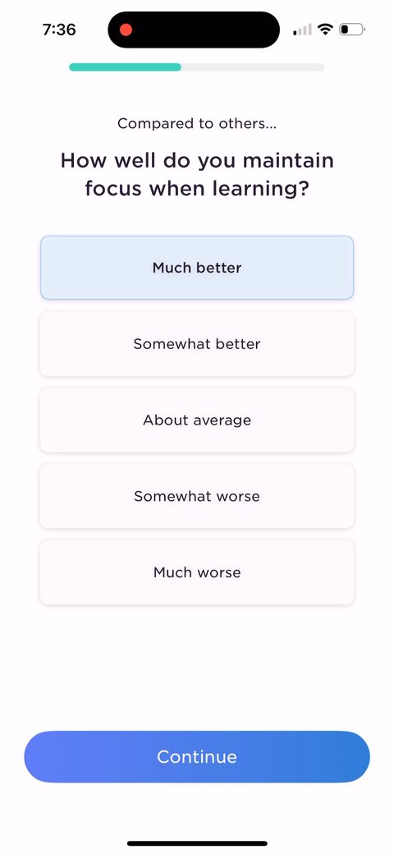Click the gray unfilled progress bar track
The image size is (394, 854).
[253, 67]
